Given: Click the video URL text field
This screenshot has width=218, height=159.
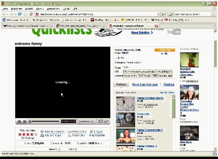Looking at the screenshot, I should click(148, 72).
